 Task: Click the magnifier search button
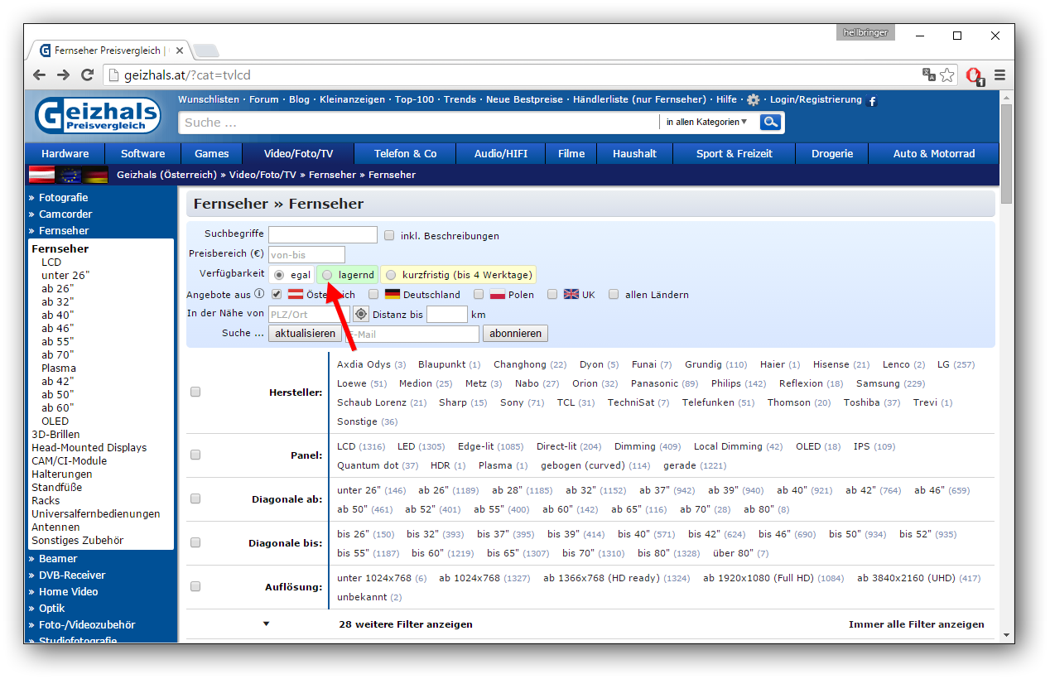point(771,123)
